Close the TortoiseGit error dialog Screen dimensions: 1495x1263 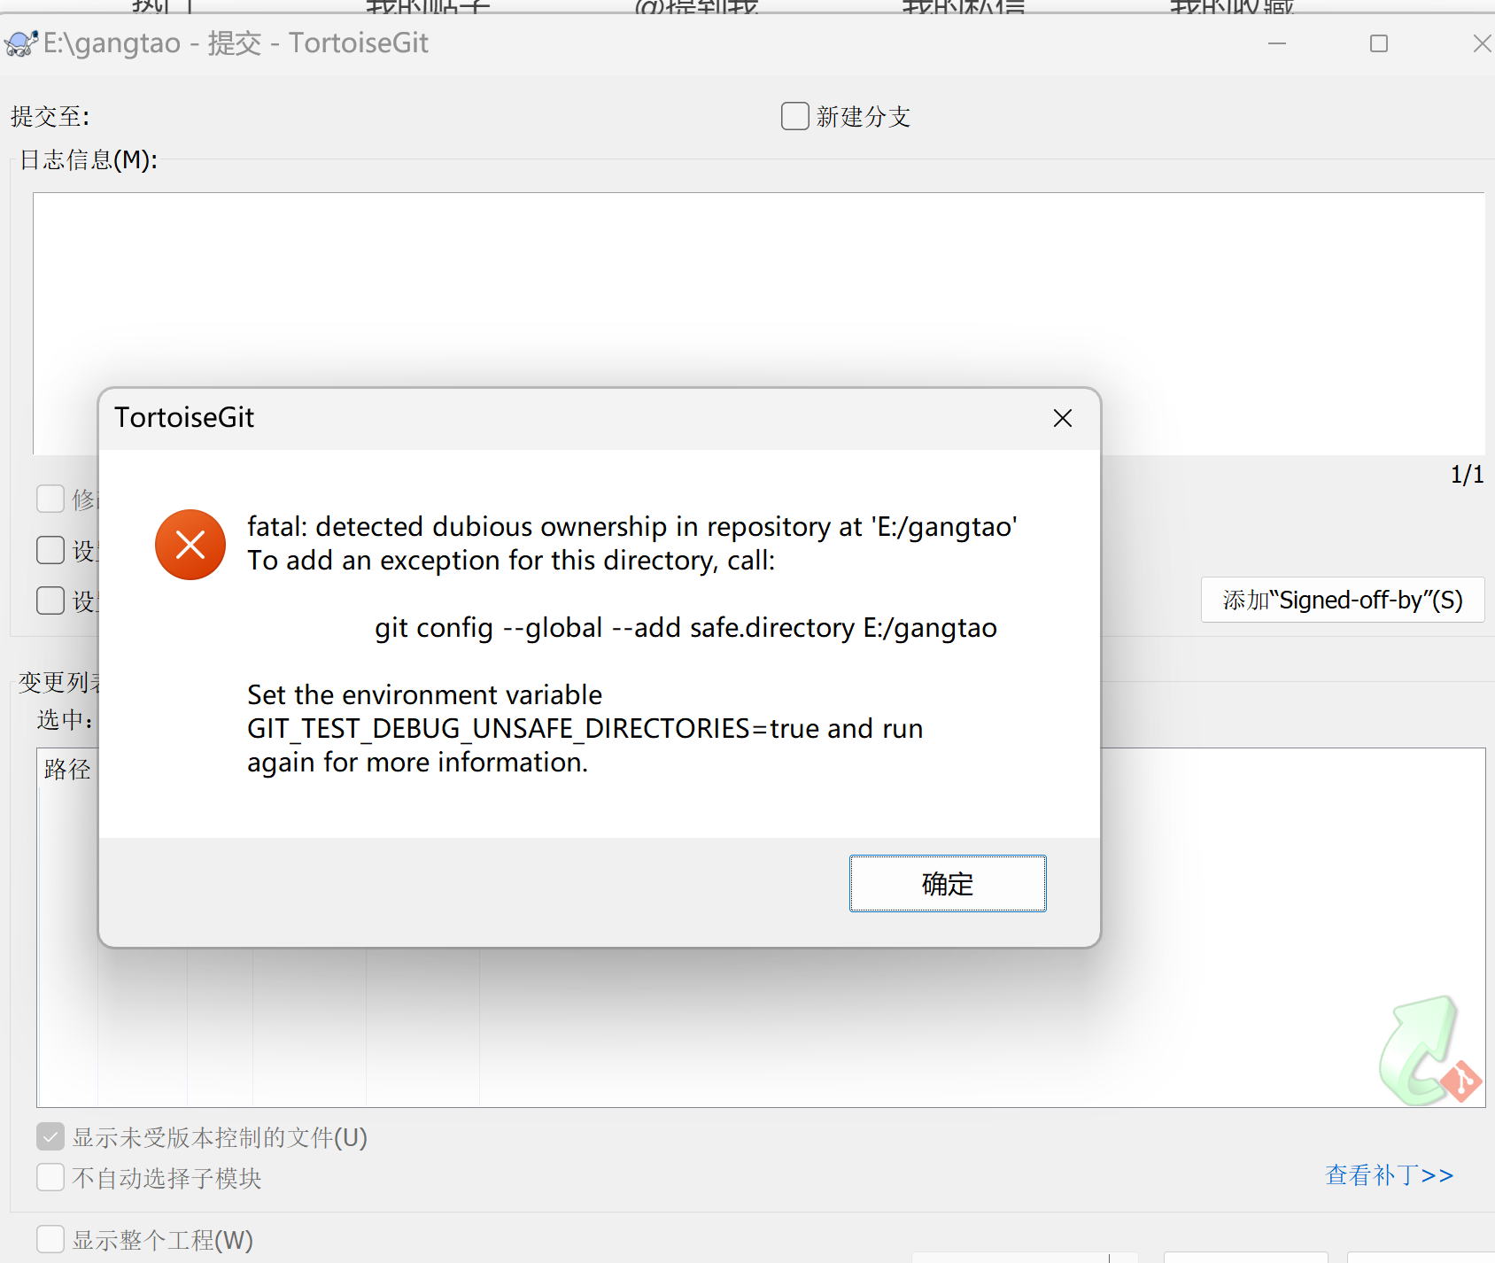(x=1063, y=418)
